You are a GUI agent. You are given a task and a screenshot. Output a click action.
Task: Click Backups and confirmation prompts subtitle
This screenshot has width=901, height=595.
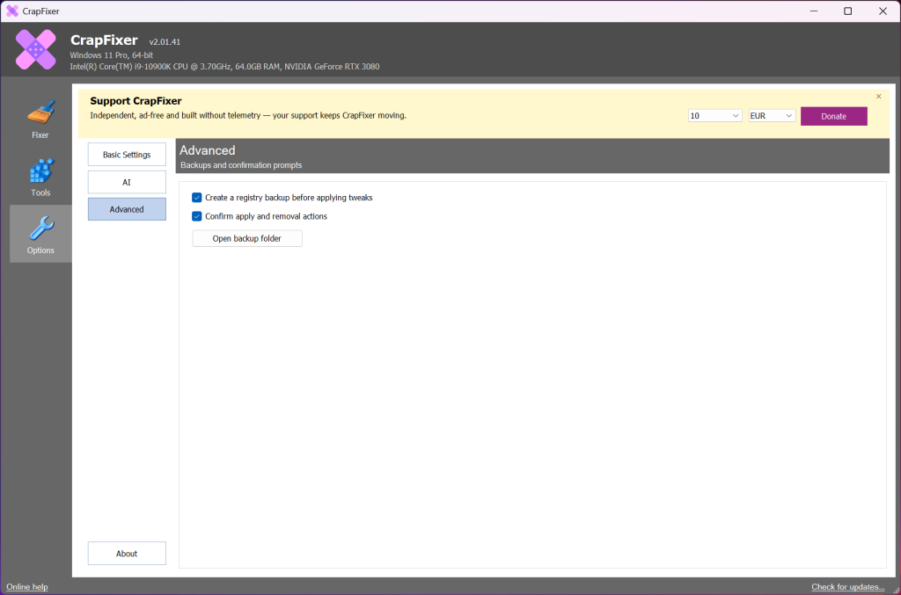coord(241,165)
